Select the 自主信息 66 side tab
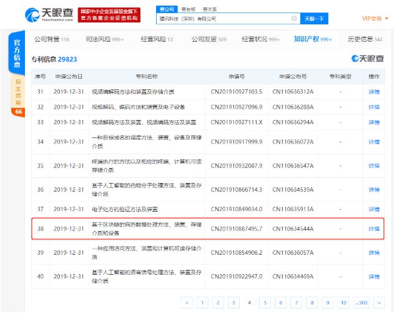This screenshot has width=397, height=321. [18, 97]
